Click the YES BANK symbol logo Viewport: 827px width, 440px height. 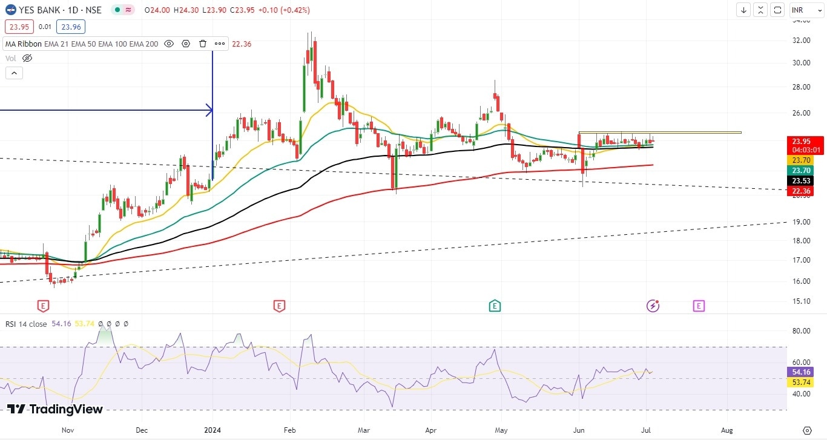10,10
